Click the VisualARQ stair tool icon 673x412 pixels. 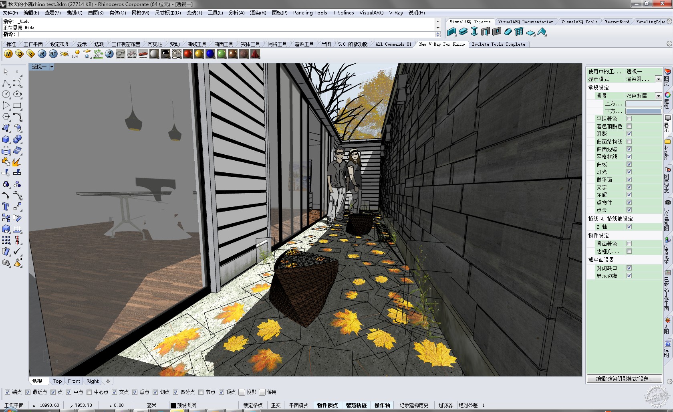pyautogui.click(x=508, y=32)
